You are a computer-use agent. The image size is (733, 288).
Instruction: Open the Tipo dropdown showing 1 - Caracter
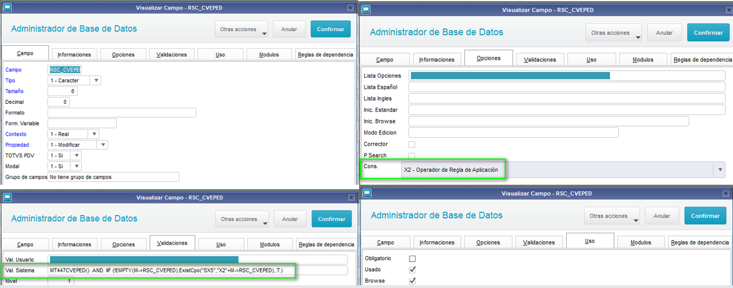click(96, 80)
